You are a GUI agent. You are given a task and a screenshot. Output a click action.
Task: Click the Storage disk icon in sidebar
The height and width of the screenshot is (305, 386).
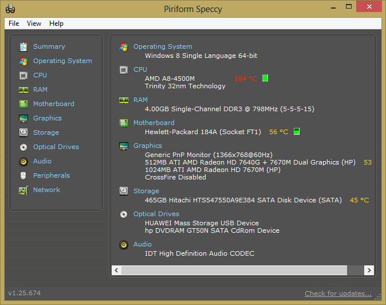tap(23, 132)
